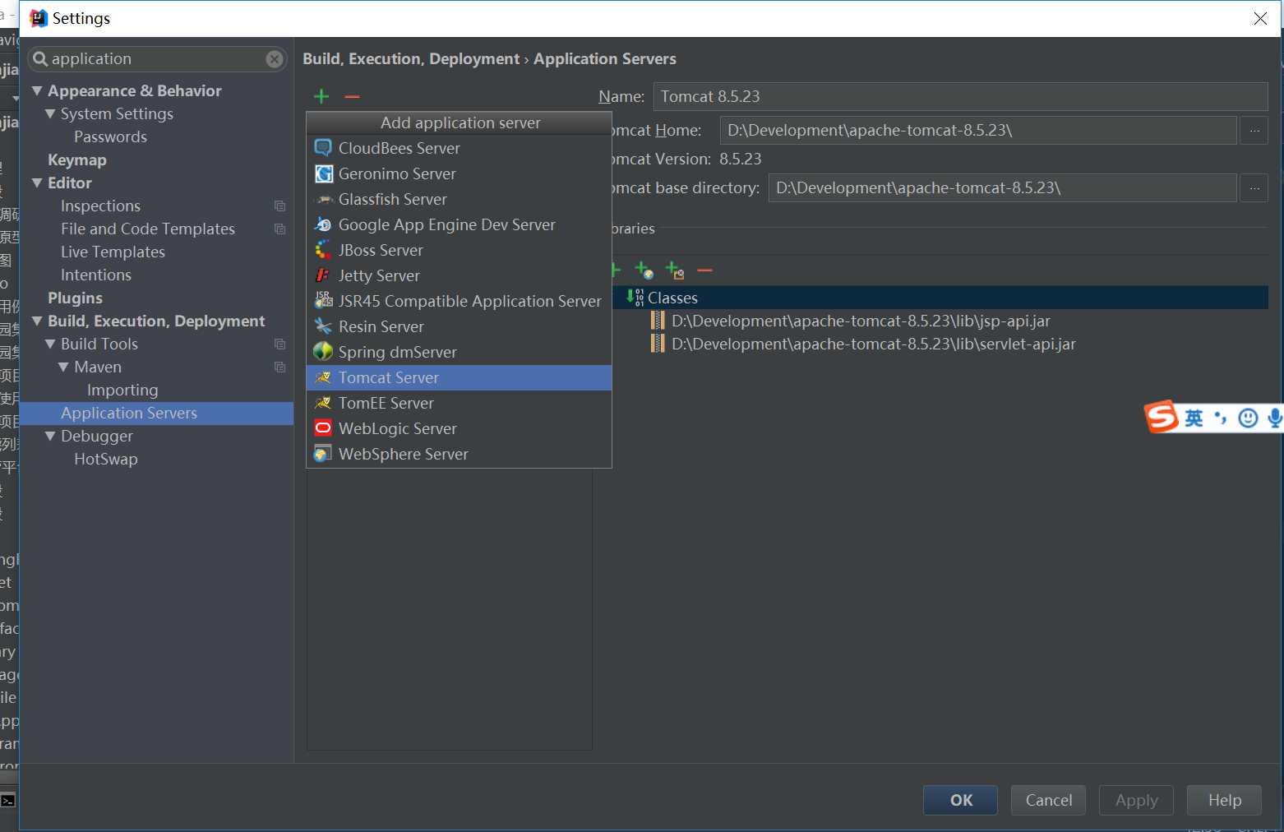
Task: Click the Google App Engine icon
Action: 324,224
